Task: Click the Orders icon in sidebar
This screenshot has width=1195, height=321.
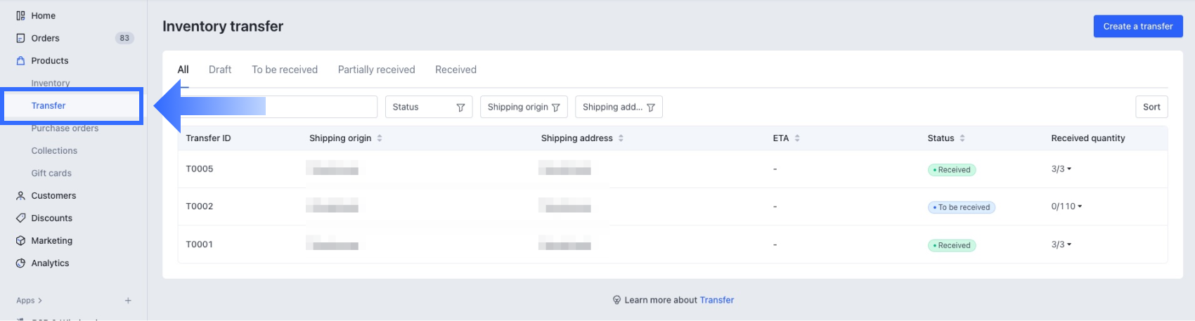Action: coord(20,38)
